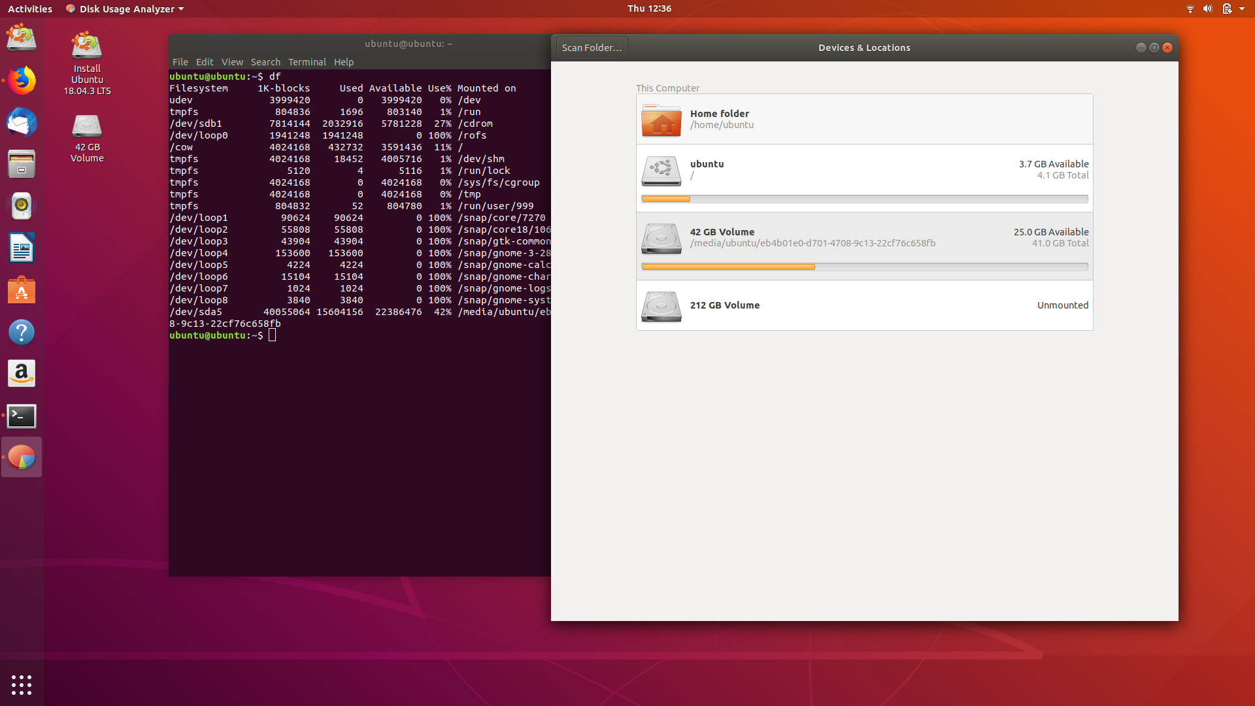Image resolution: width=1255 pixels, height=706 pixels.
Task: Click the 42 GB Volume usage bar
Action: [864, 267]
